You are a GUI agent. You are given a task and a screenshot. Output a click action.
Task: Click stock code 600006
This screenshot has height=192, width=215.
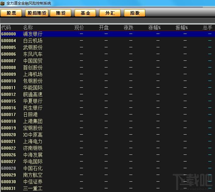(9, 54)
